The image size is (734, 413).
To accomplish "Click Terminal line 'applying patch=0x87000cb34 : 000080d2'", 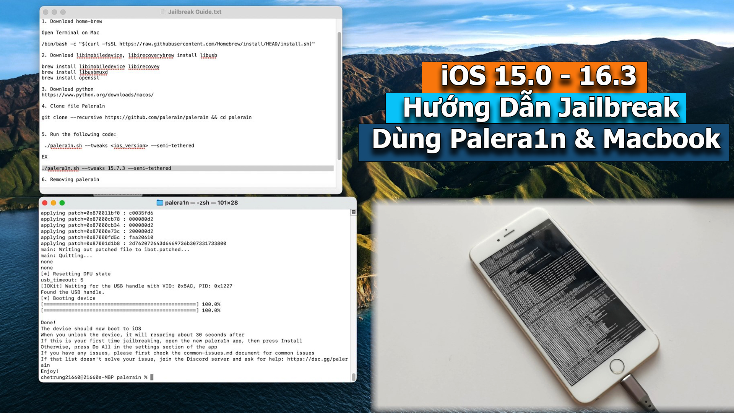I will 97,225.
